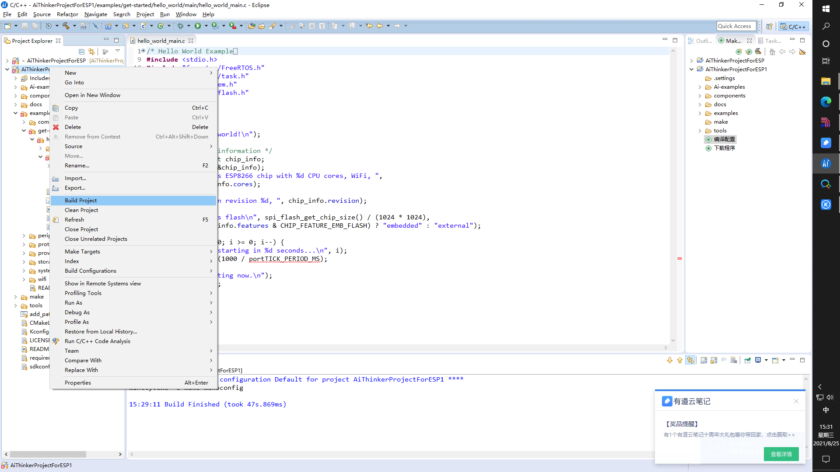Click Collapse All icon in Project Explorer

pos(81,52)
